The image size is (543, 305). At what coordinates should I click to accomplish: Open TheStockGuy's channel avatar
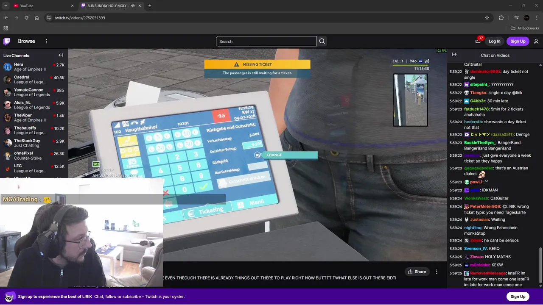pyautogui.click(x=7, y=143)
